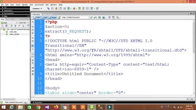Open the Modify menu

25,5
